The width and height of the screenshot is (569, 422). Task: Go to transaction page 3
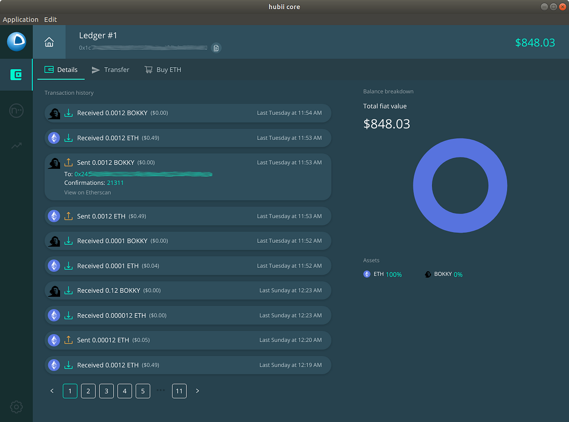(106, 391)
